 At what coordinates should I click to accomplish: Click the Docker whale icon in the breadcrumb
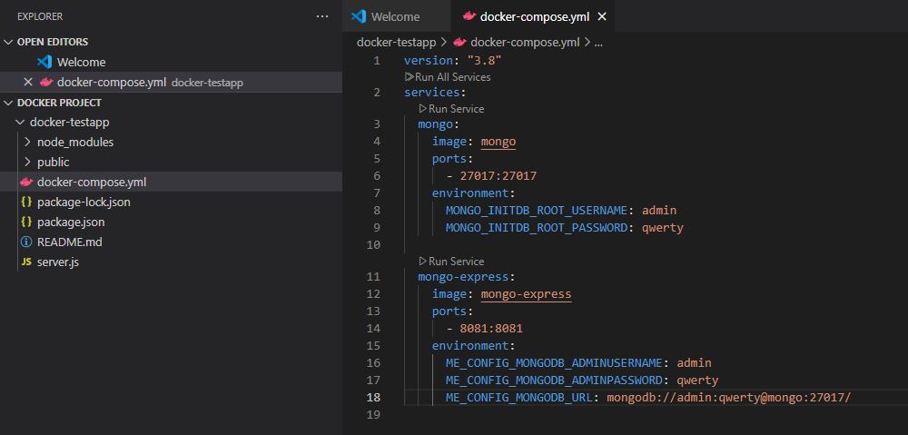[459, 43]
